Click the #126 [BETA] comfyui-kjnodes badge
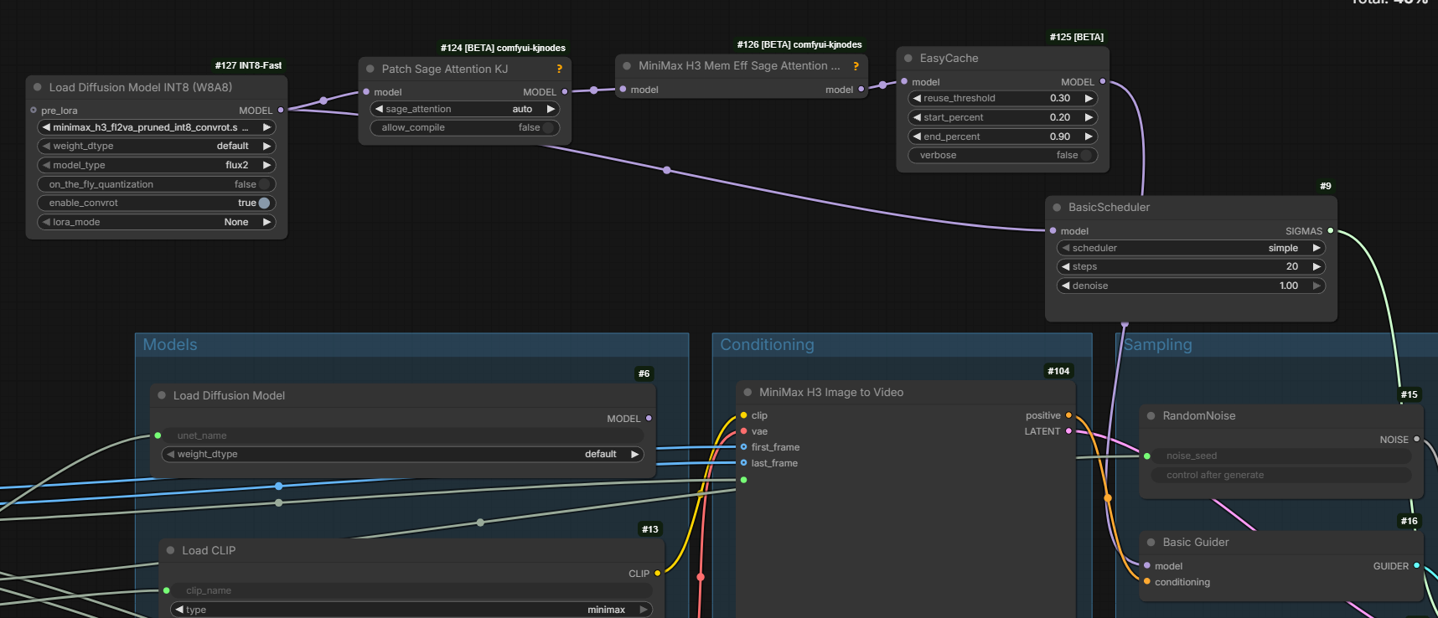The height and width of the screenshot is (618, 1438). 799,44
